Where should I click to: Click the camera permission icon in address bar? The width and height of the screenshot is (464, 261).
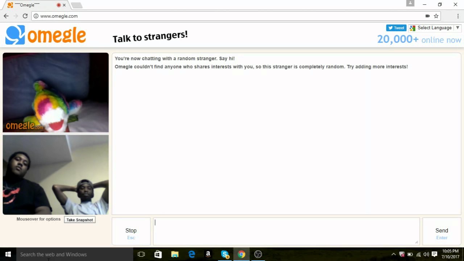coord(428,16)
